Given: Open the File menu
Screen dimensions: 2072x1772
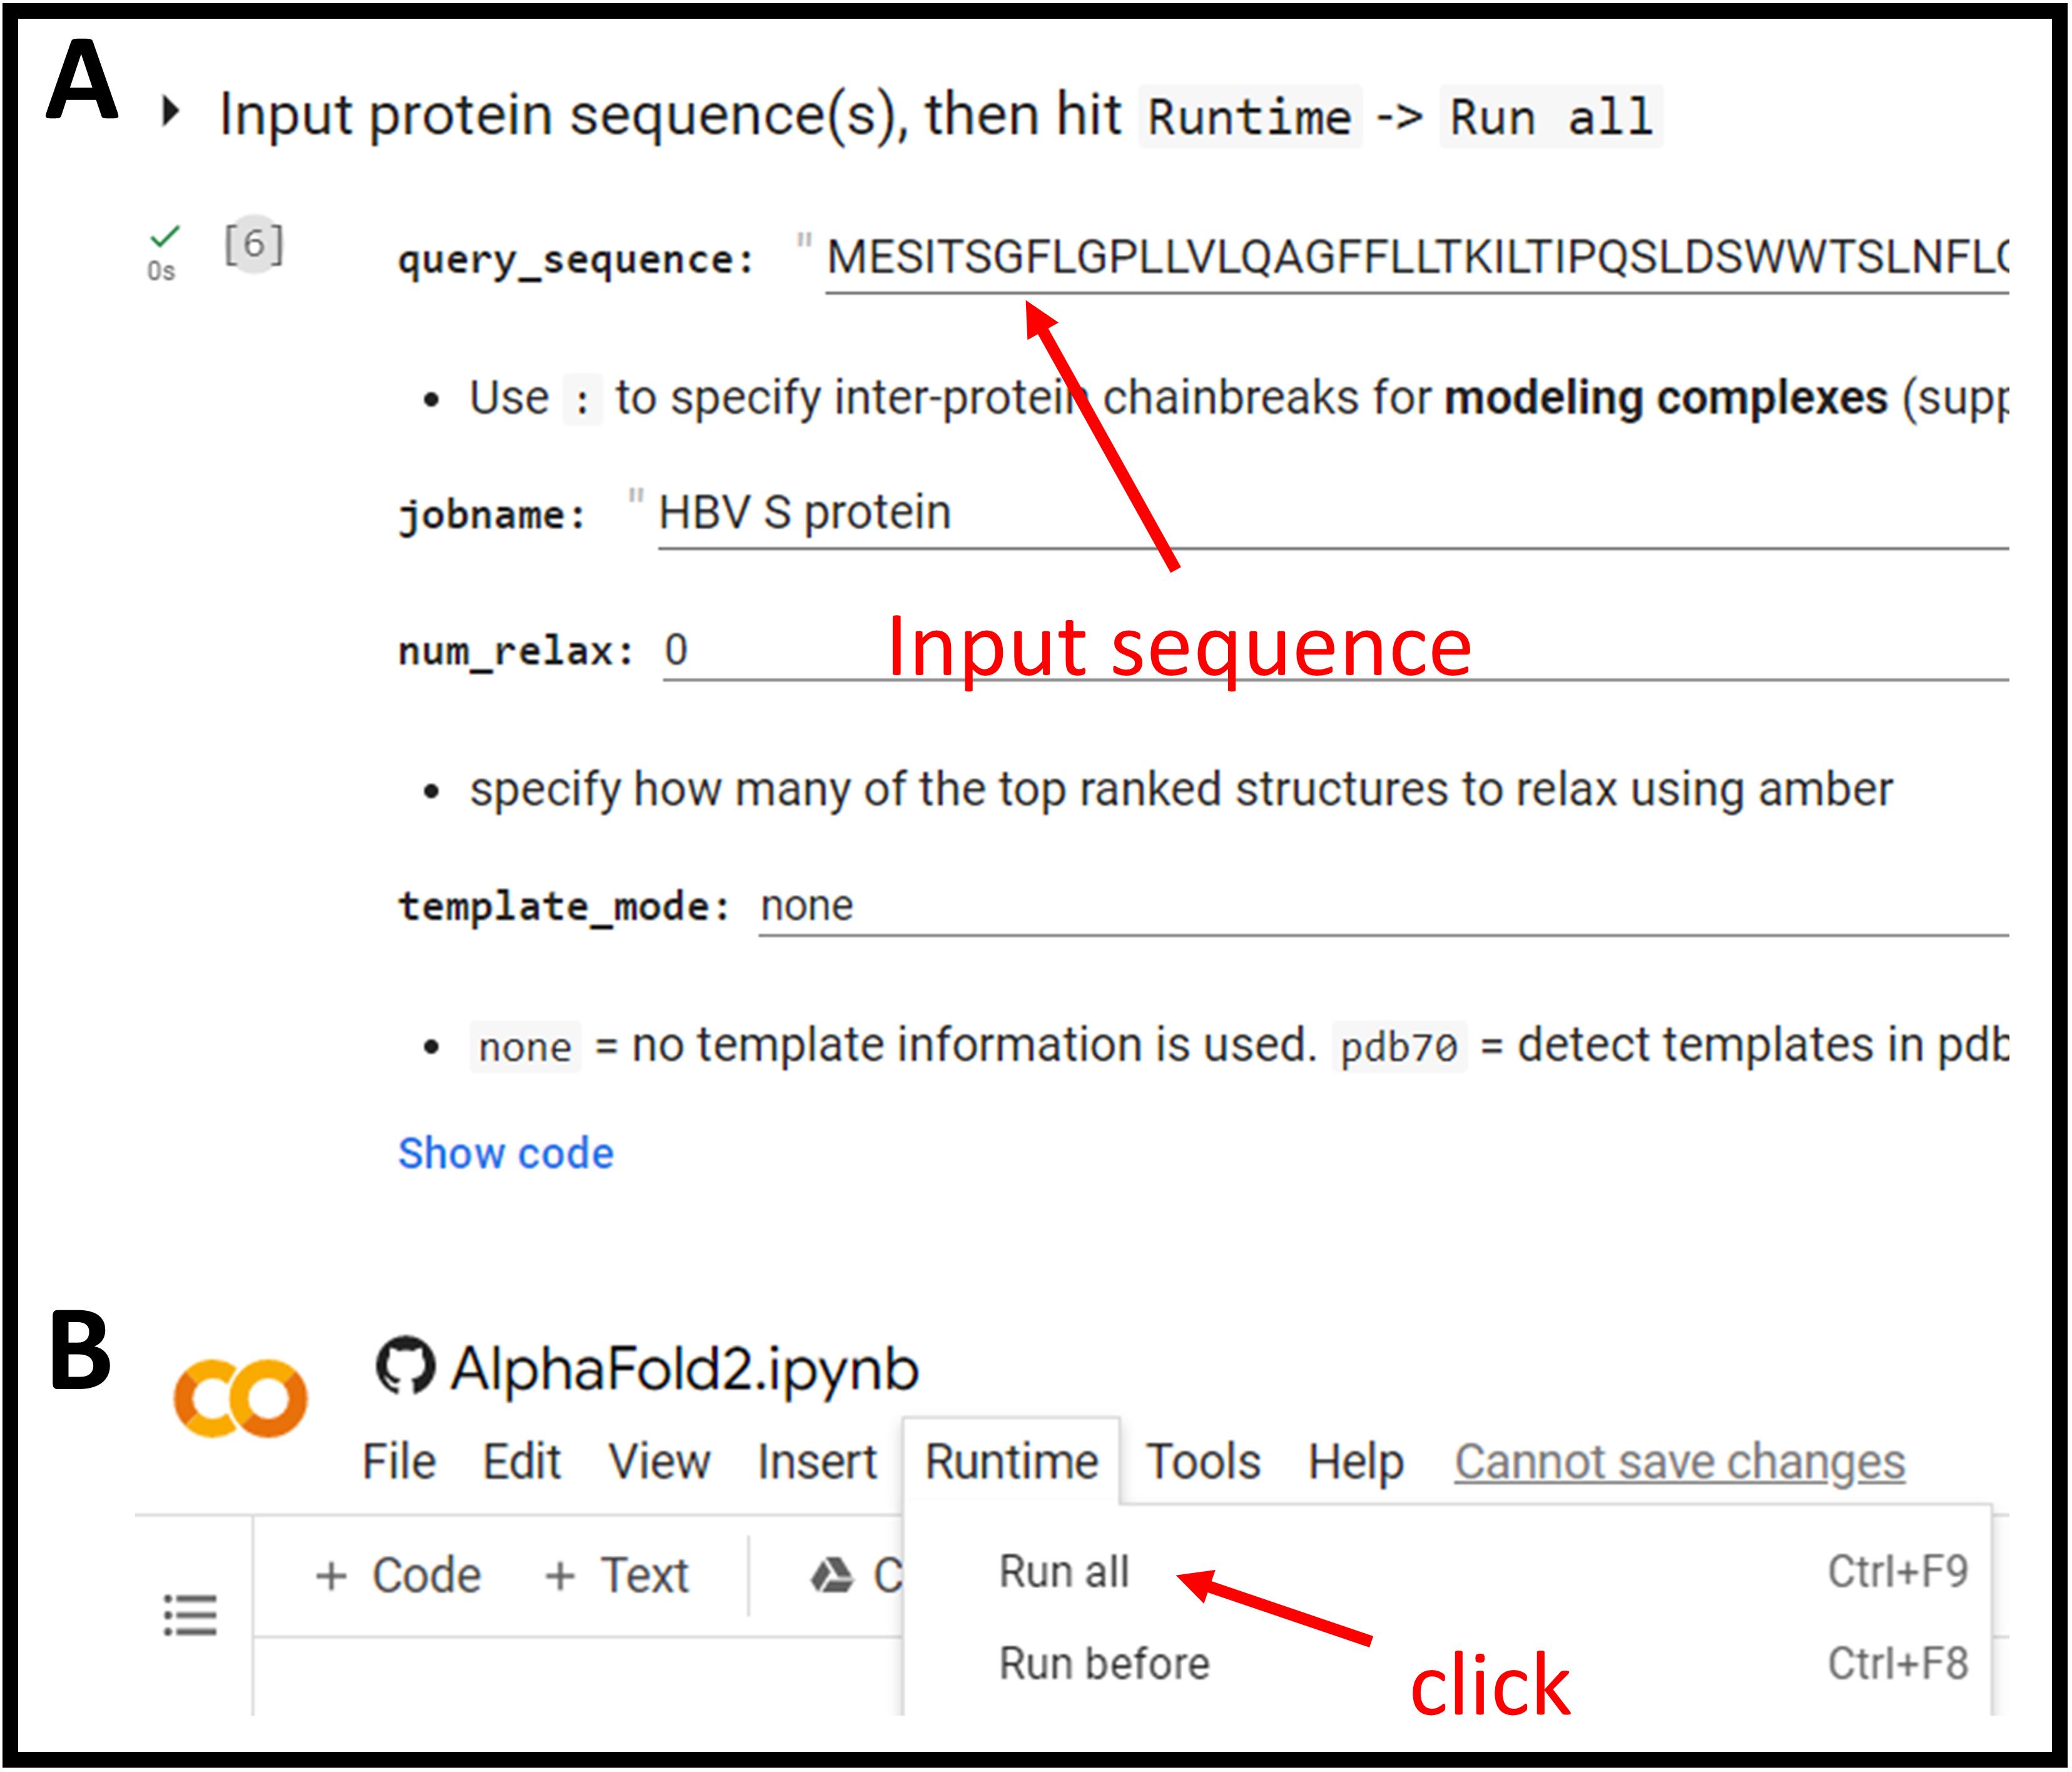Looking at the screenshot, I should click(398, 1462).
